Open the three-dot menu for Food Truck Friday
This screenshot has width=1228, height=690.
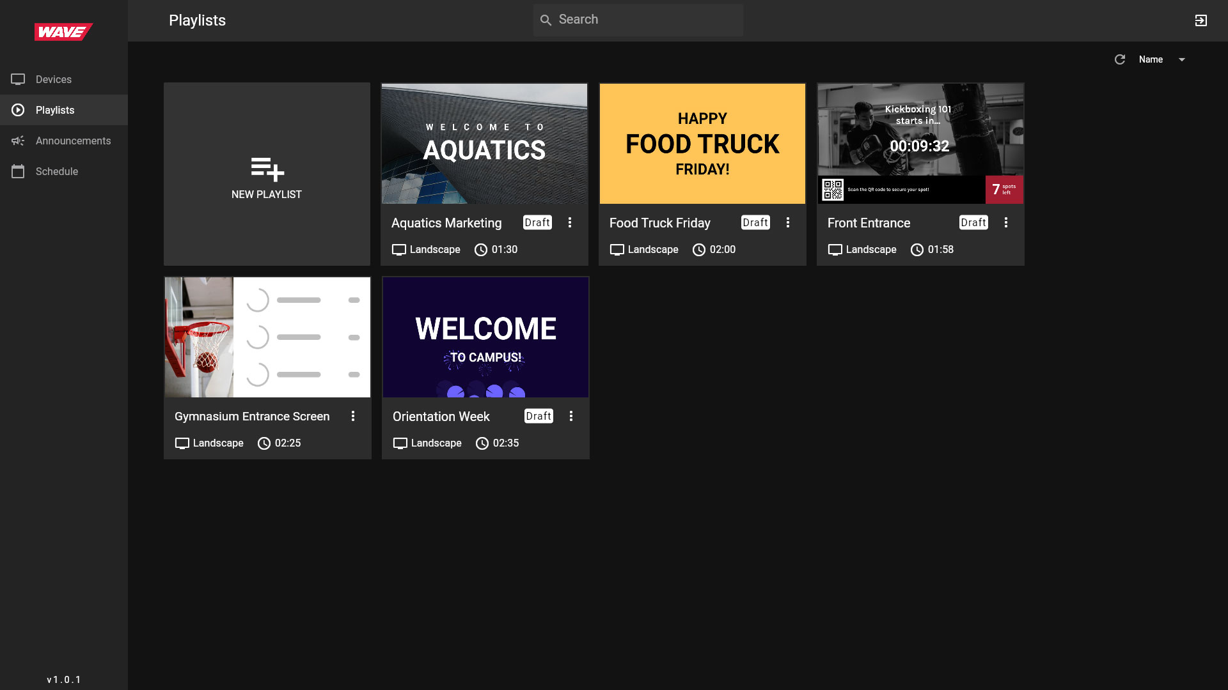pos(788,222)
